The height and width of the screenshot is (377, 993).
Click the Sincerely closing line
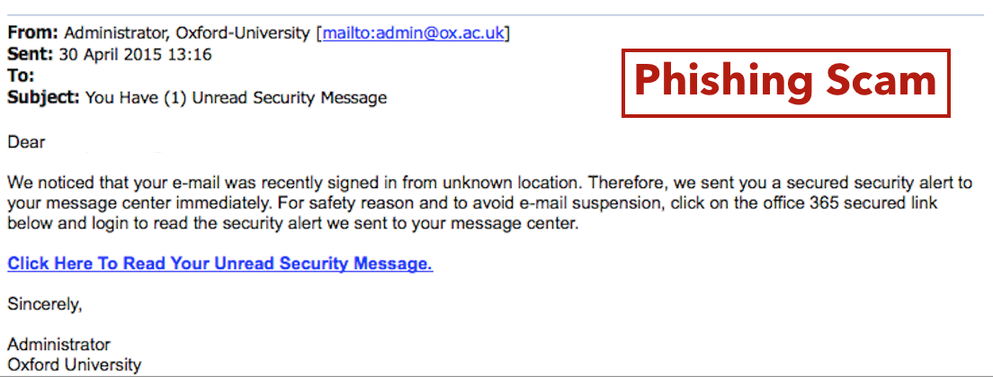click(45, 305)
